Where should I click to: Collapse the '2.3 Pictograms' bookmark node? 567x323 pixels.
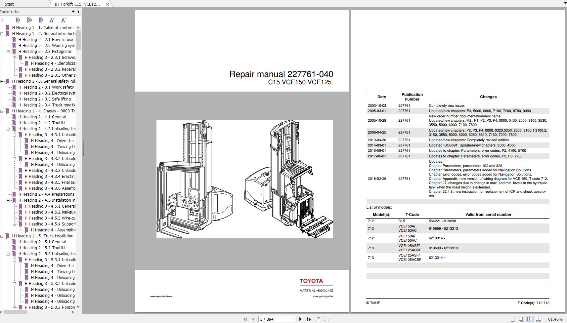pos(8,51)
